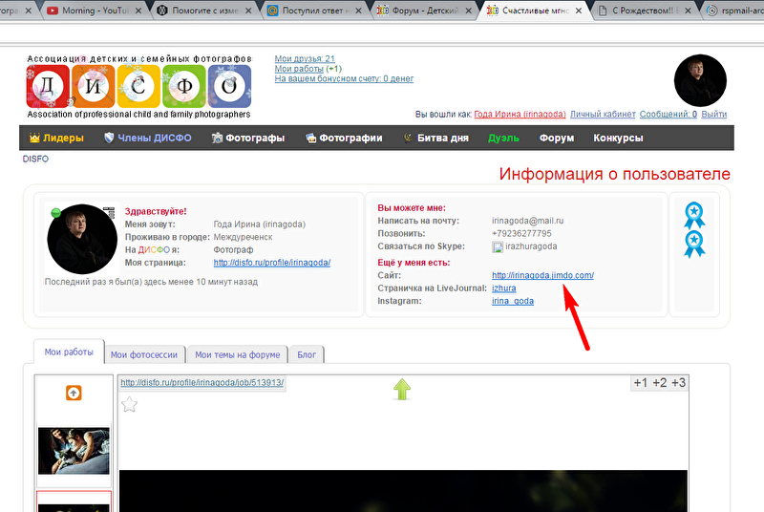Rate the photo with +1
764x512 pixels.
point(640,383)
